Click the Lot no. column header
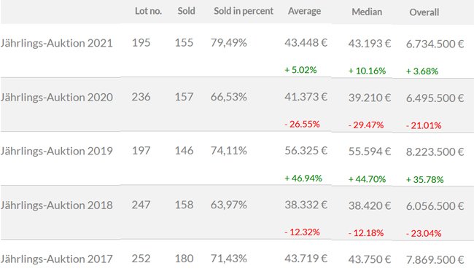Viewport: 474px width, 271px height. [x=148, y=11]
